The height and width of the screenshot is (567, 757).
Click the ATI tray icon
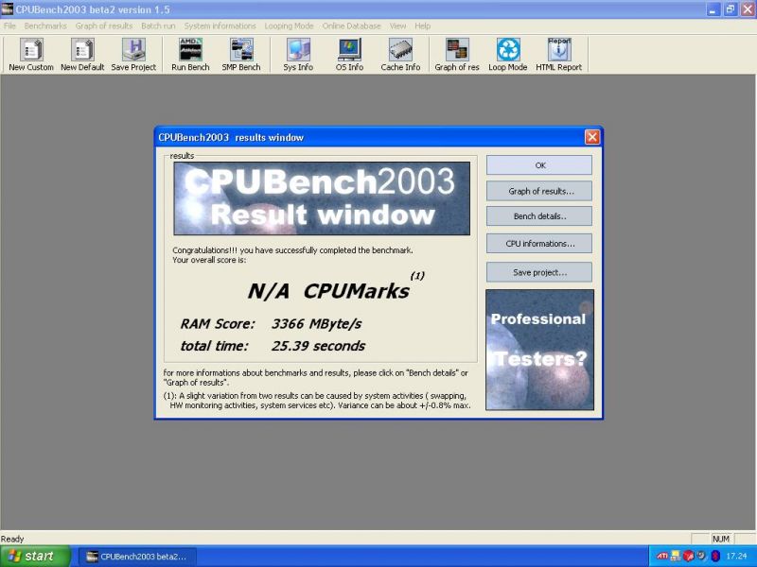(661, 557)
